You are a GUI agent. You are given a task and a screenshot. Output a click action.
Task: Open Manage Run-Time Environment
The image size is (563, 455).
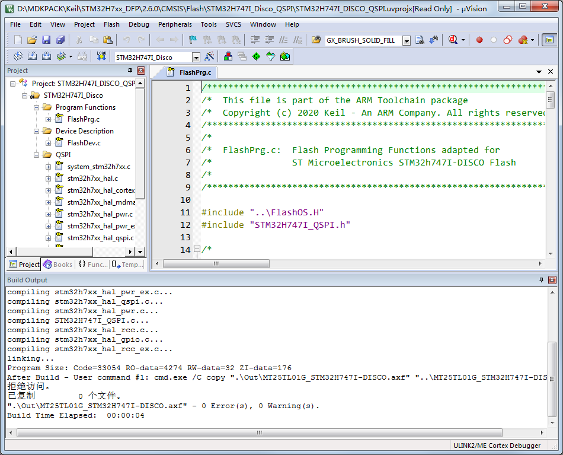pyautogui.click(x=257, y=56)
